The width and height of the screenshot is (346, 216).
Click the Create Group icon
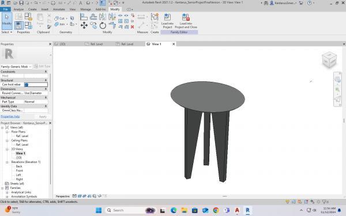[155, 17]
